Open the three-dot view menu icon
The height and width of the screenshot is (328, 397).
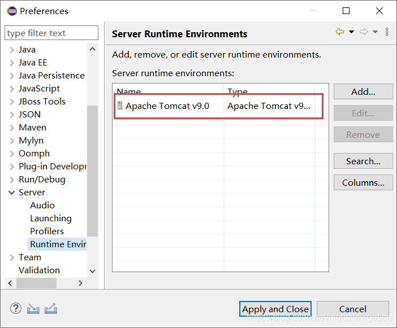(x=387, y=32)
